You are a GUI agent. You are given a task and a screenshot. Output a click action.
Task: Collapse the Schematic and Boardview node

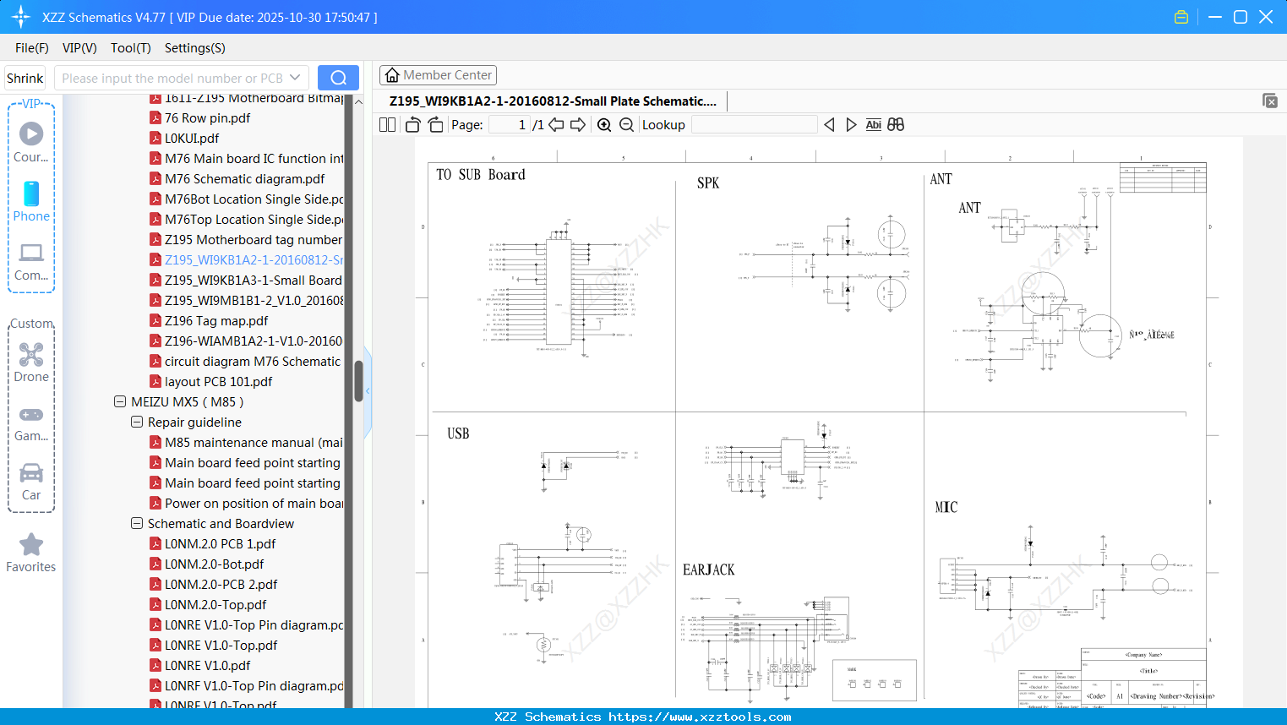point(137,523)
